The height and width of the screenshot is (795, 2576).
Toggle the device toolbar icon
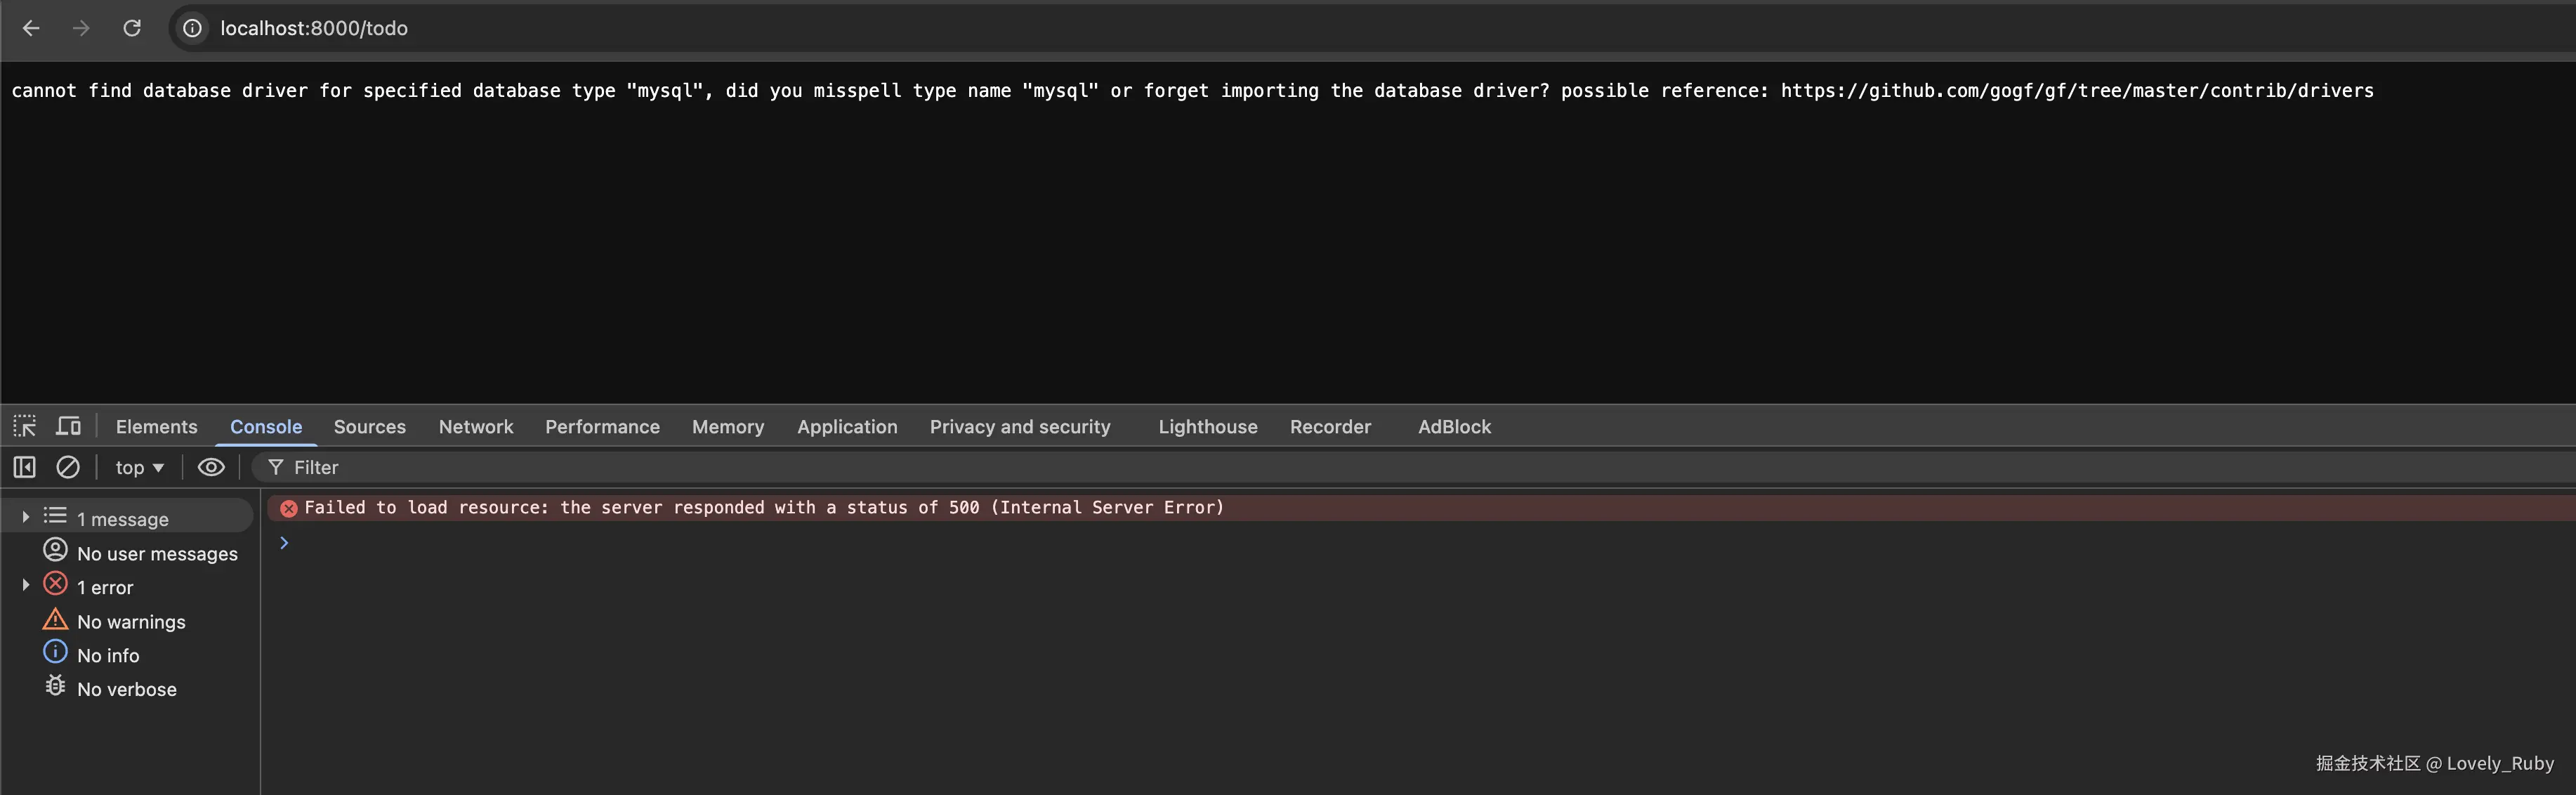68,426
